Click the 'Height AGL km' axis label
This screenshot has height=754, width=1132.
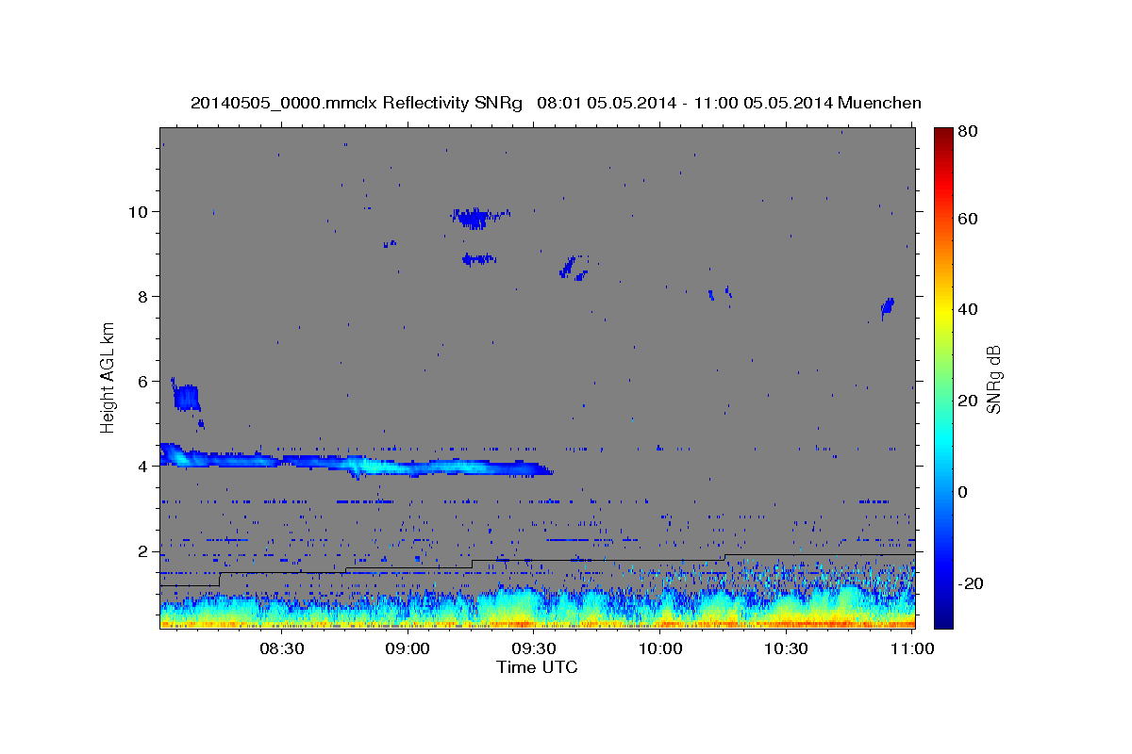coord(108,377)
